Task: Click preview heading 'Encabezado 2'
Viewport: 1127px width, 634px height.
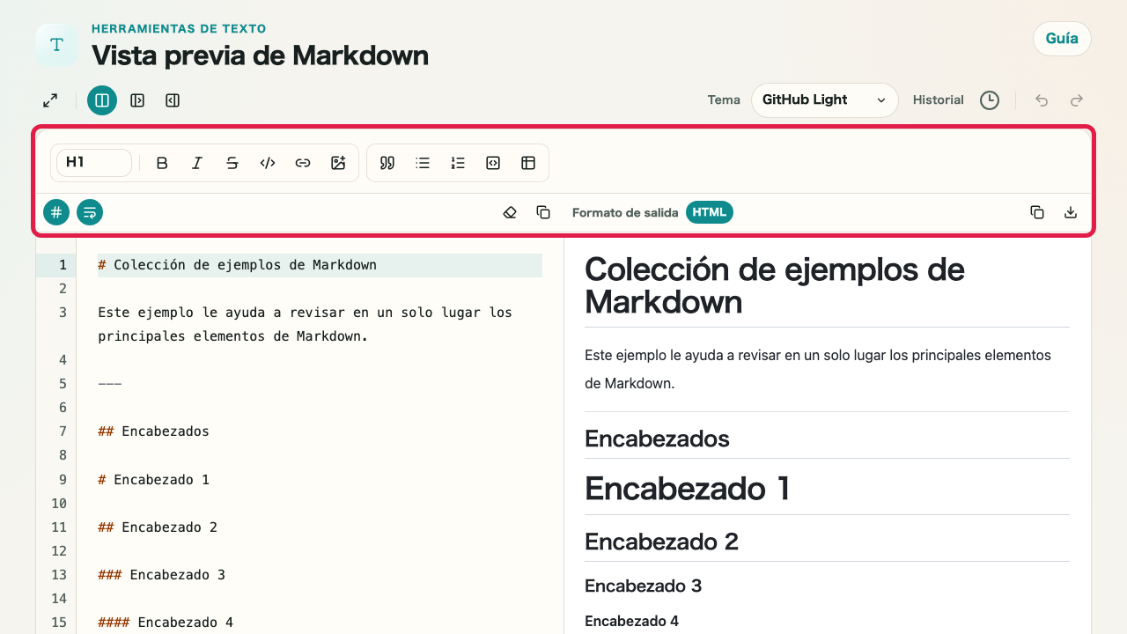Action: (x=661, y=541)
